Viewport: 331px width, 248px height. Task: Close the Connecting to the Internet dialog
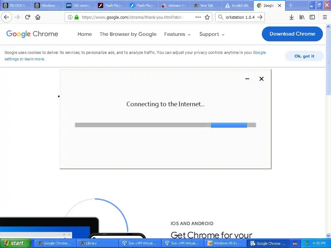[x=261, y=79]
